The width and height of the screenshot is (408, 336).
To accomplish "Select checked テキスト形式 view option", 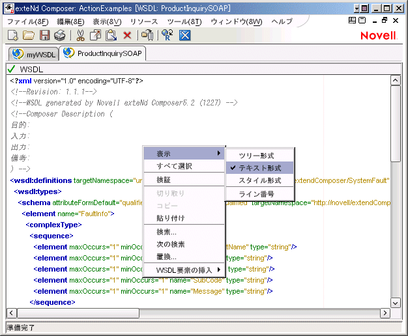I will (x=259, y=168).
